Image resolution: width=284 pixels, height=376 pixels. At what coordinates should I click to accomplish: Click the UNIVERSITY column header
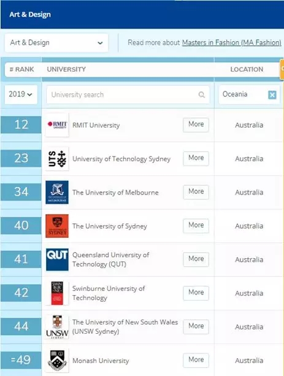pos(66,69)
